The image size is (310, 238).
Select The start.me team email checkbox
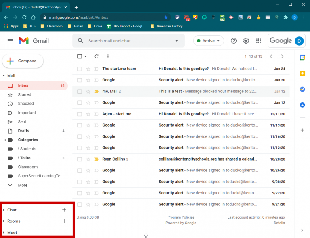click(x=80, y=69)
